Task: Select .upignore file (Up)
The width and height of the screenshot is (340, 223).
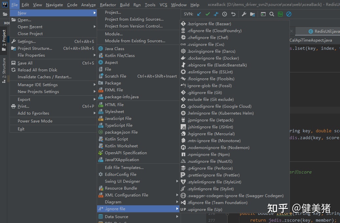Action: point(235,209)
